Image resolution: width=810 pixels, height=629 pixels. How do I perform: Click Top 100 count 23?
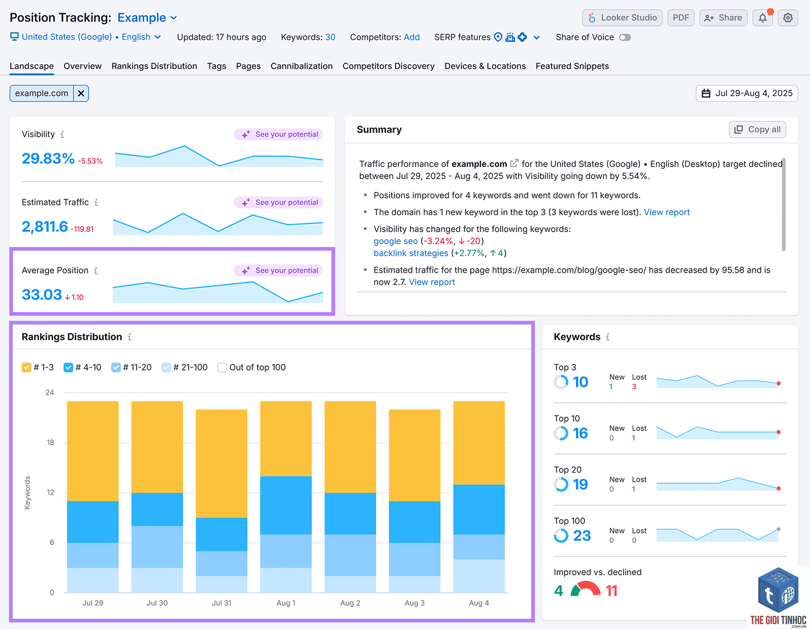pos(582,535)
